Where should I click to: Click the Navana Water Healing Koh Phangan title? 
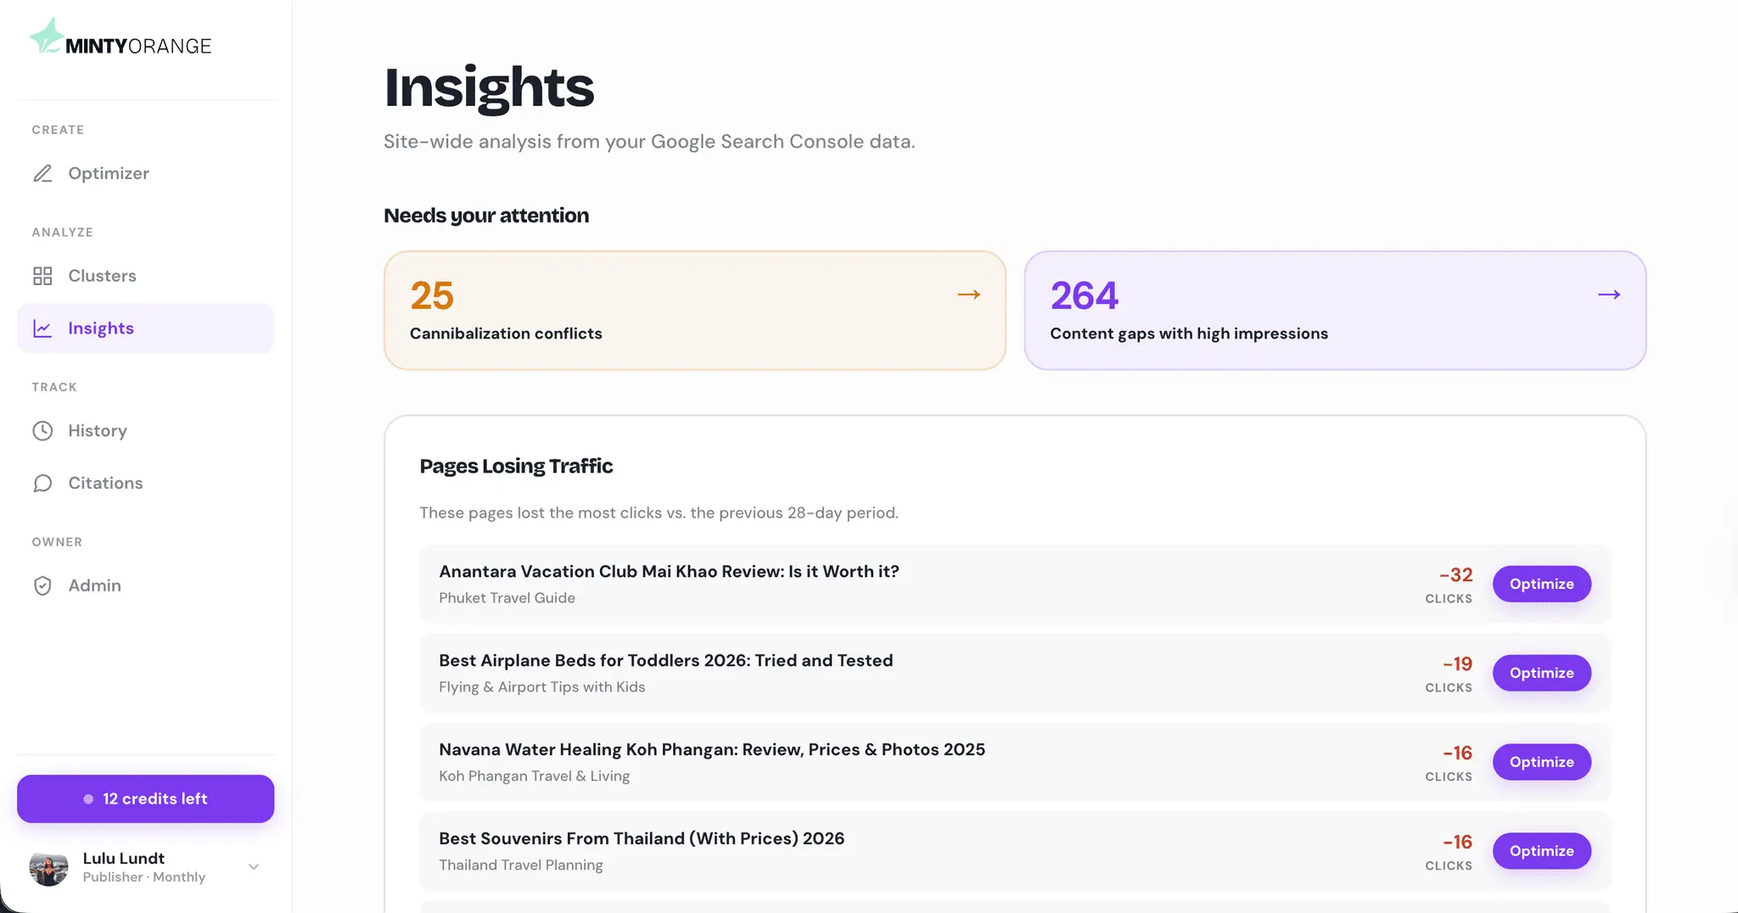click(712, 750)
